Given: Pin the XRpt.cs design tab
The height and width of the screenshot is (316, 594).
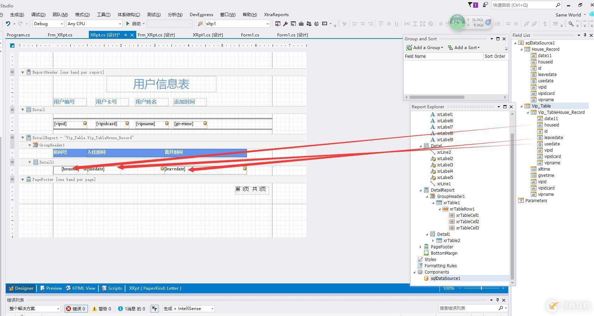Looking at the screenshot, I should (x=125, y=35).
